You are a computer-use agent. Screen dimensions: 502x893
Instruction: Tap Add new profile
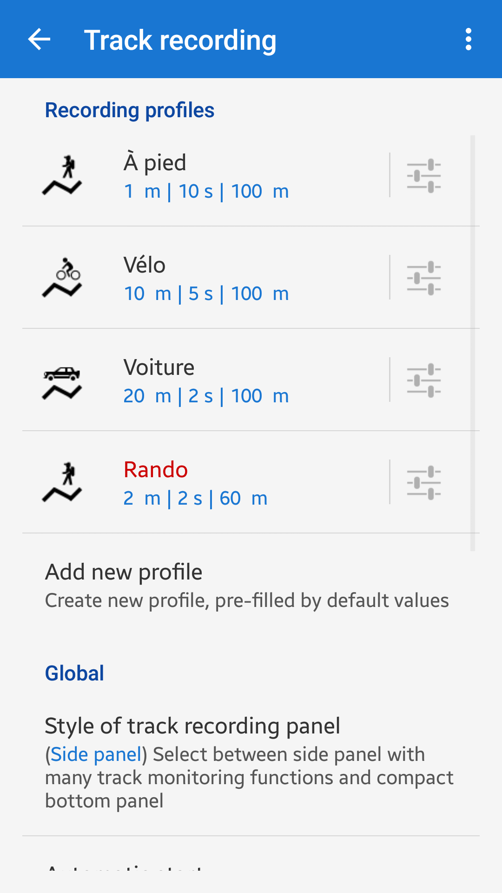click(246, 585)
